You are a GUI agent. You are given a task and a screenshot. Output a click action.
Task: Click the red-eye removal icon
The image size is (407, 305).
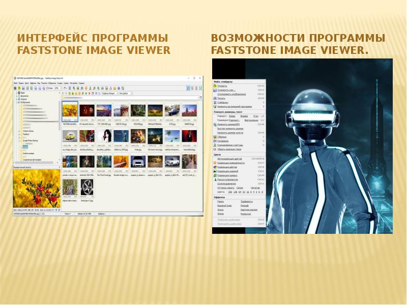coord(215,149)
